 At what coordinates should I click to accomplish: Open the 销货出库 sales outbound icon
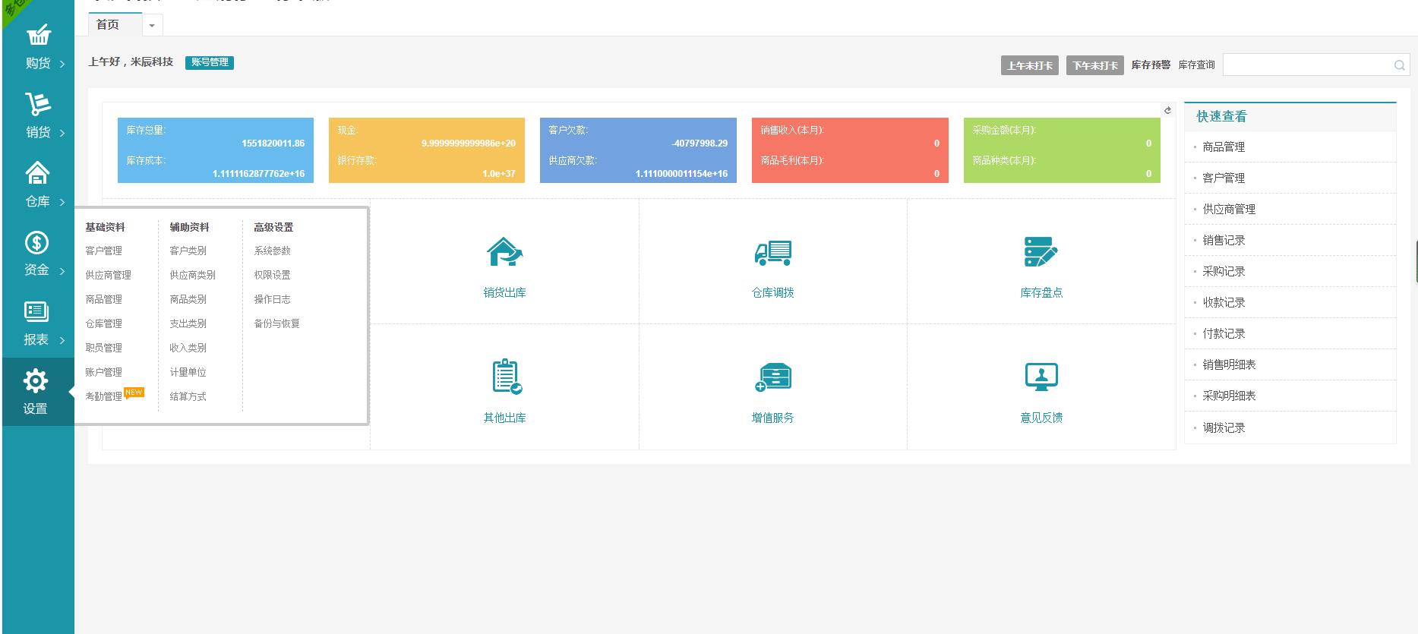click(x=504, y=252)
